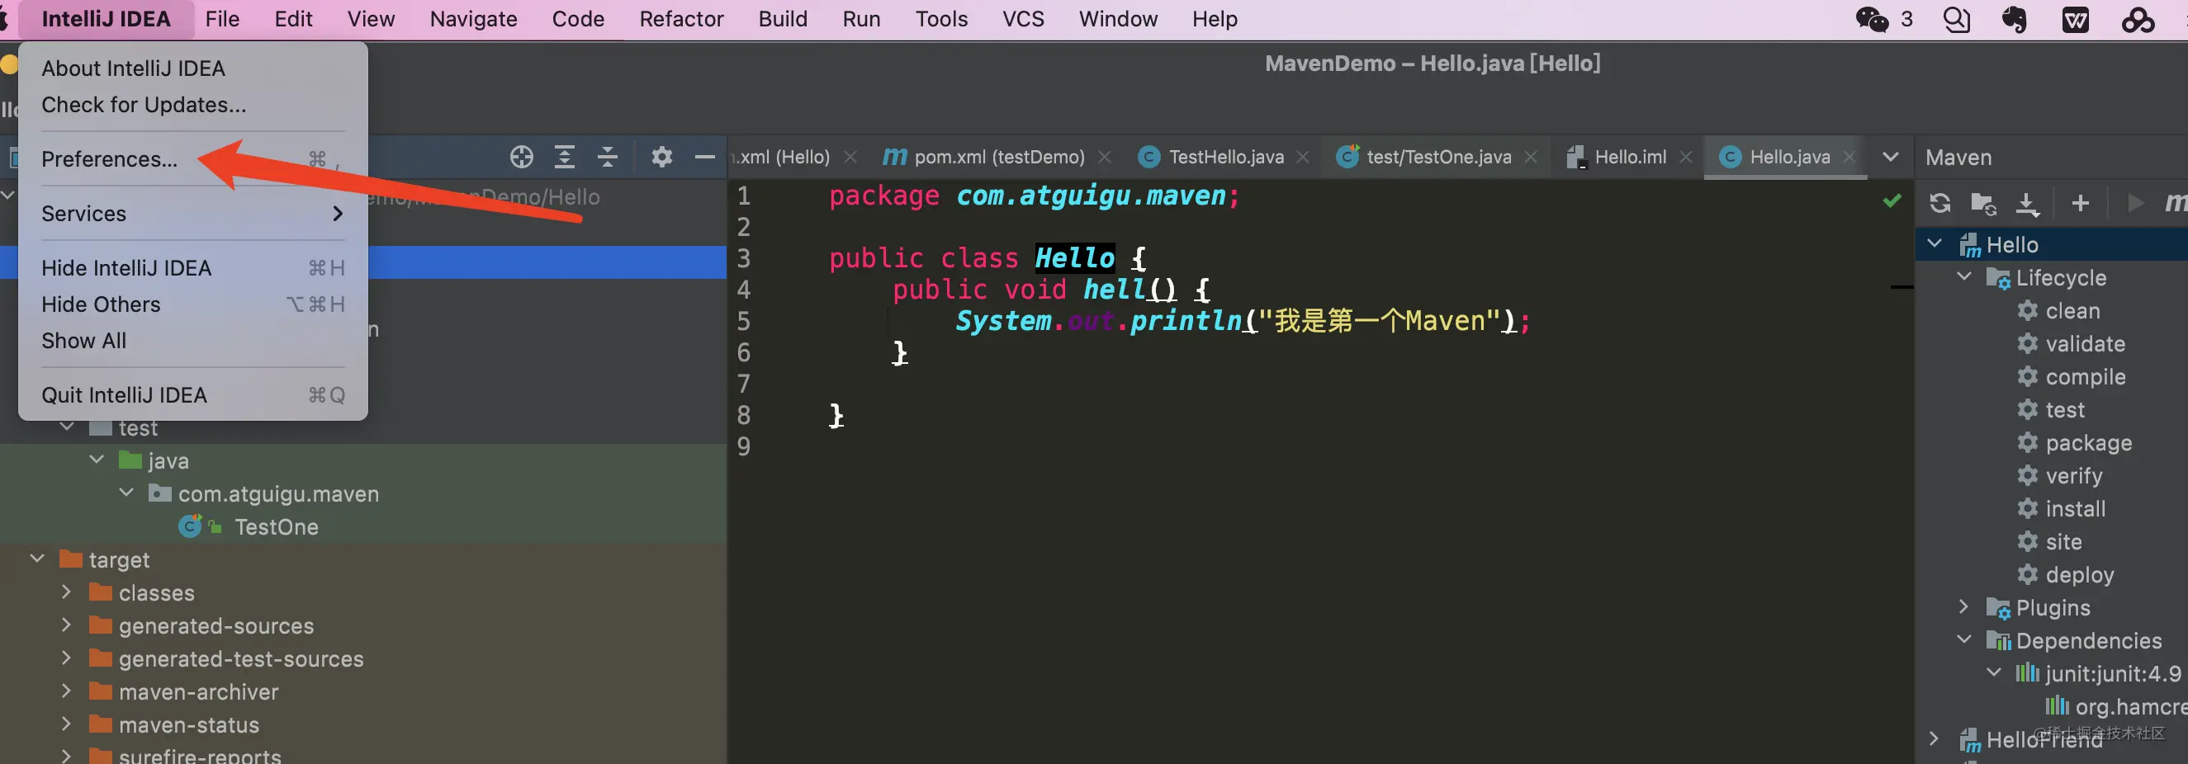
Task: Click the locate/select opened file target icon
Action: coord(522,157)
